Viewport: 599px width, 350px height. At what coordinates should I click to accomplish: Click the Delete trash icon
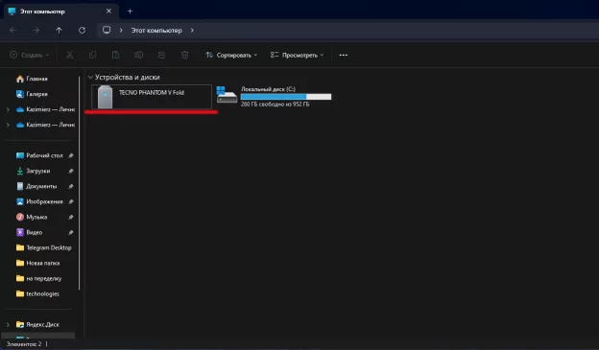tap(185, 55)
